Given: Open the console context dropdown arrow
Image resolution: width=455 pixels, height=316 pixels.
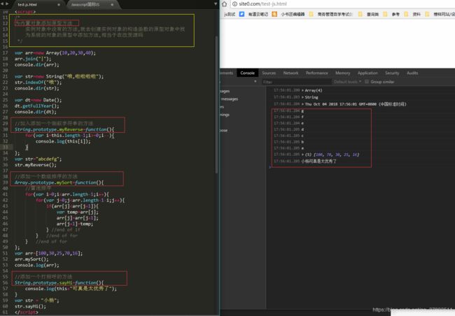Looking at the screenshot, I should pyautogui.click(x=255, y=82).
